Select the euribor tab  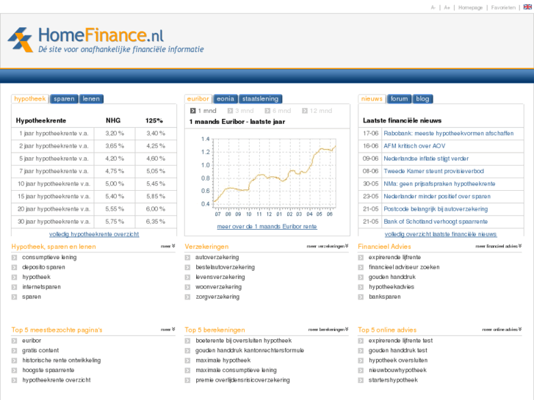pyautogui.click(x=198, y=99)
